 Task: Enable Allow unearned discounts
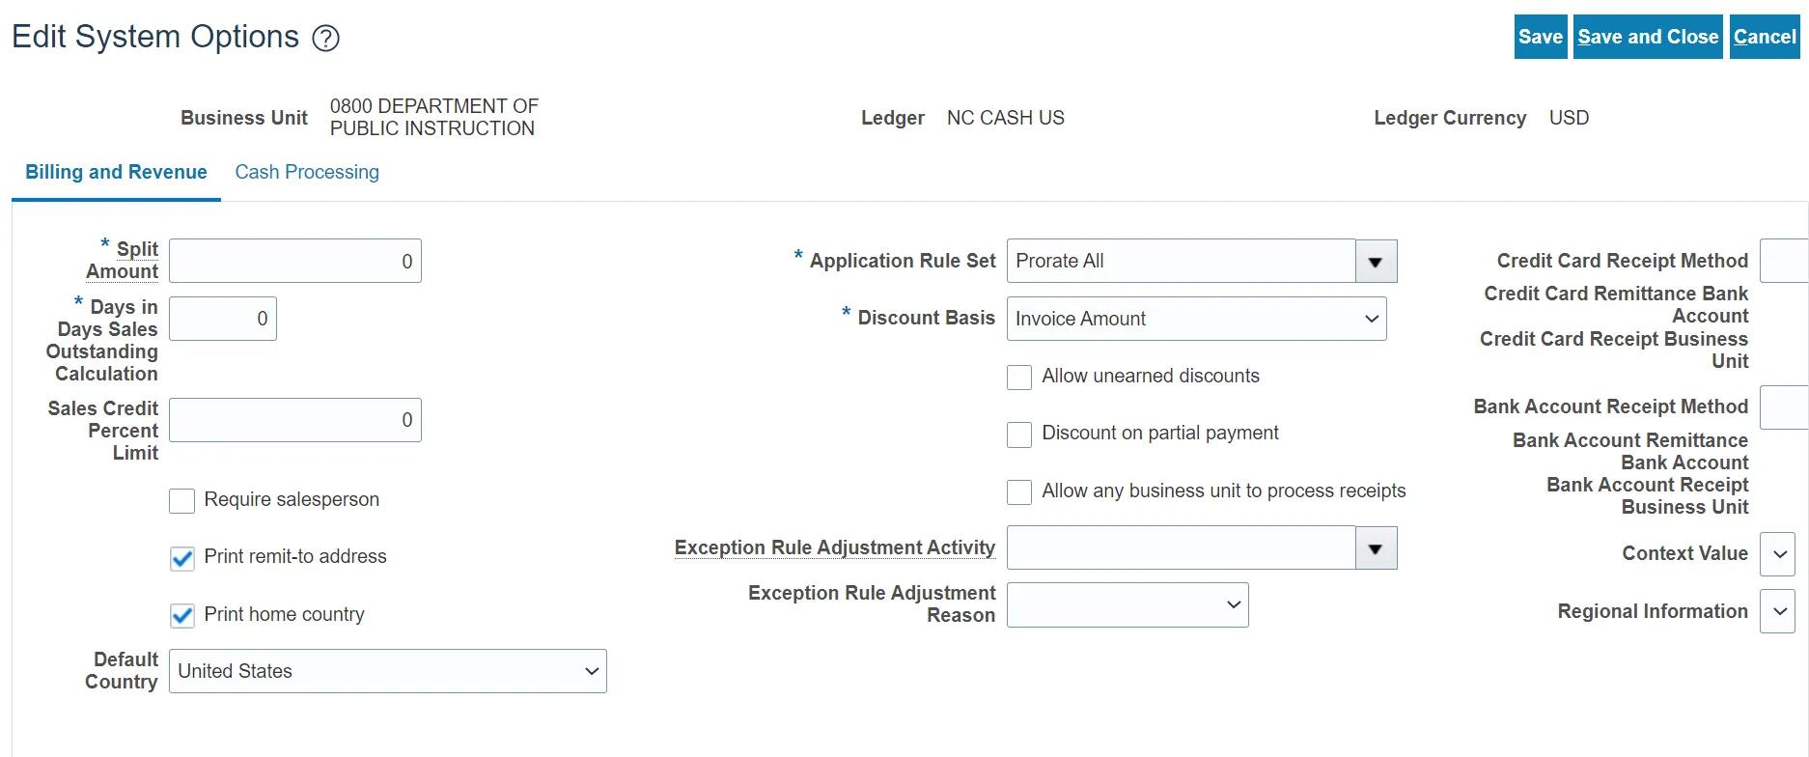[x=1019, y=377]
